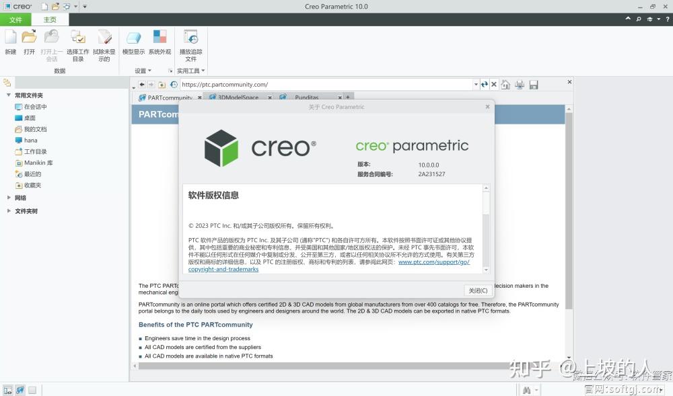
Task: Create a new file with 新建 icon
Action: [x=11, y=42]
